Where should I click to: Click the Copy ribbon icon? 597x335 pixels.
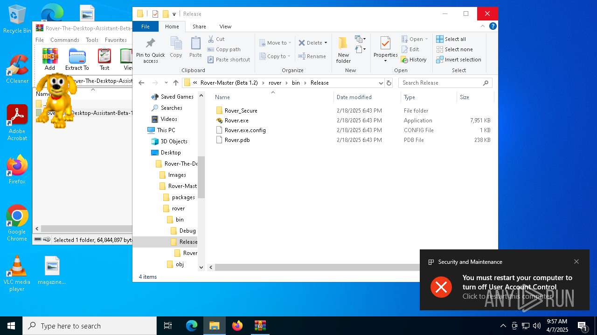point(176,47)
